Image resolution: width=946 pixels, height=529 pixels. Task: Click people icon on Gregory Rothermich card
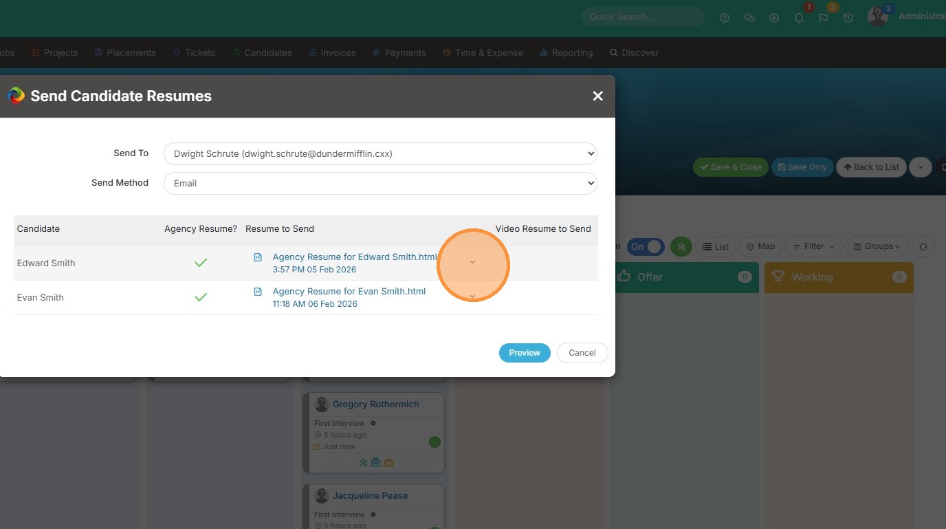(x=363, y=462)
